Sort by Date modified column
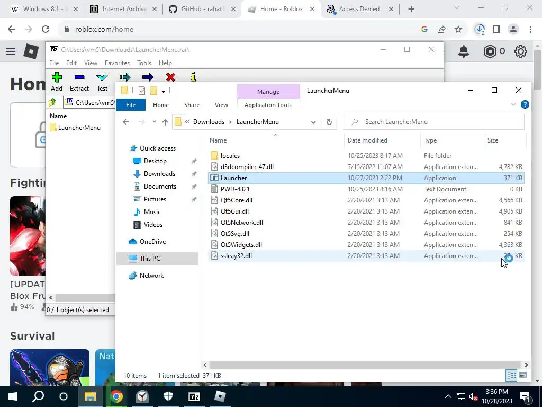Image resolution: width=542 pixels, height=407 pixels. [367, 140]
